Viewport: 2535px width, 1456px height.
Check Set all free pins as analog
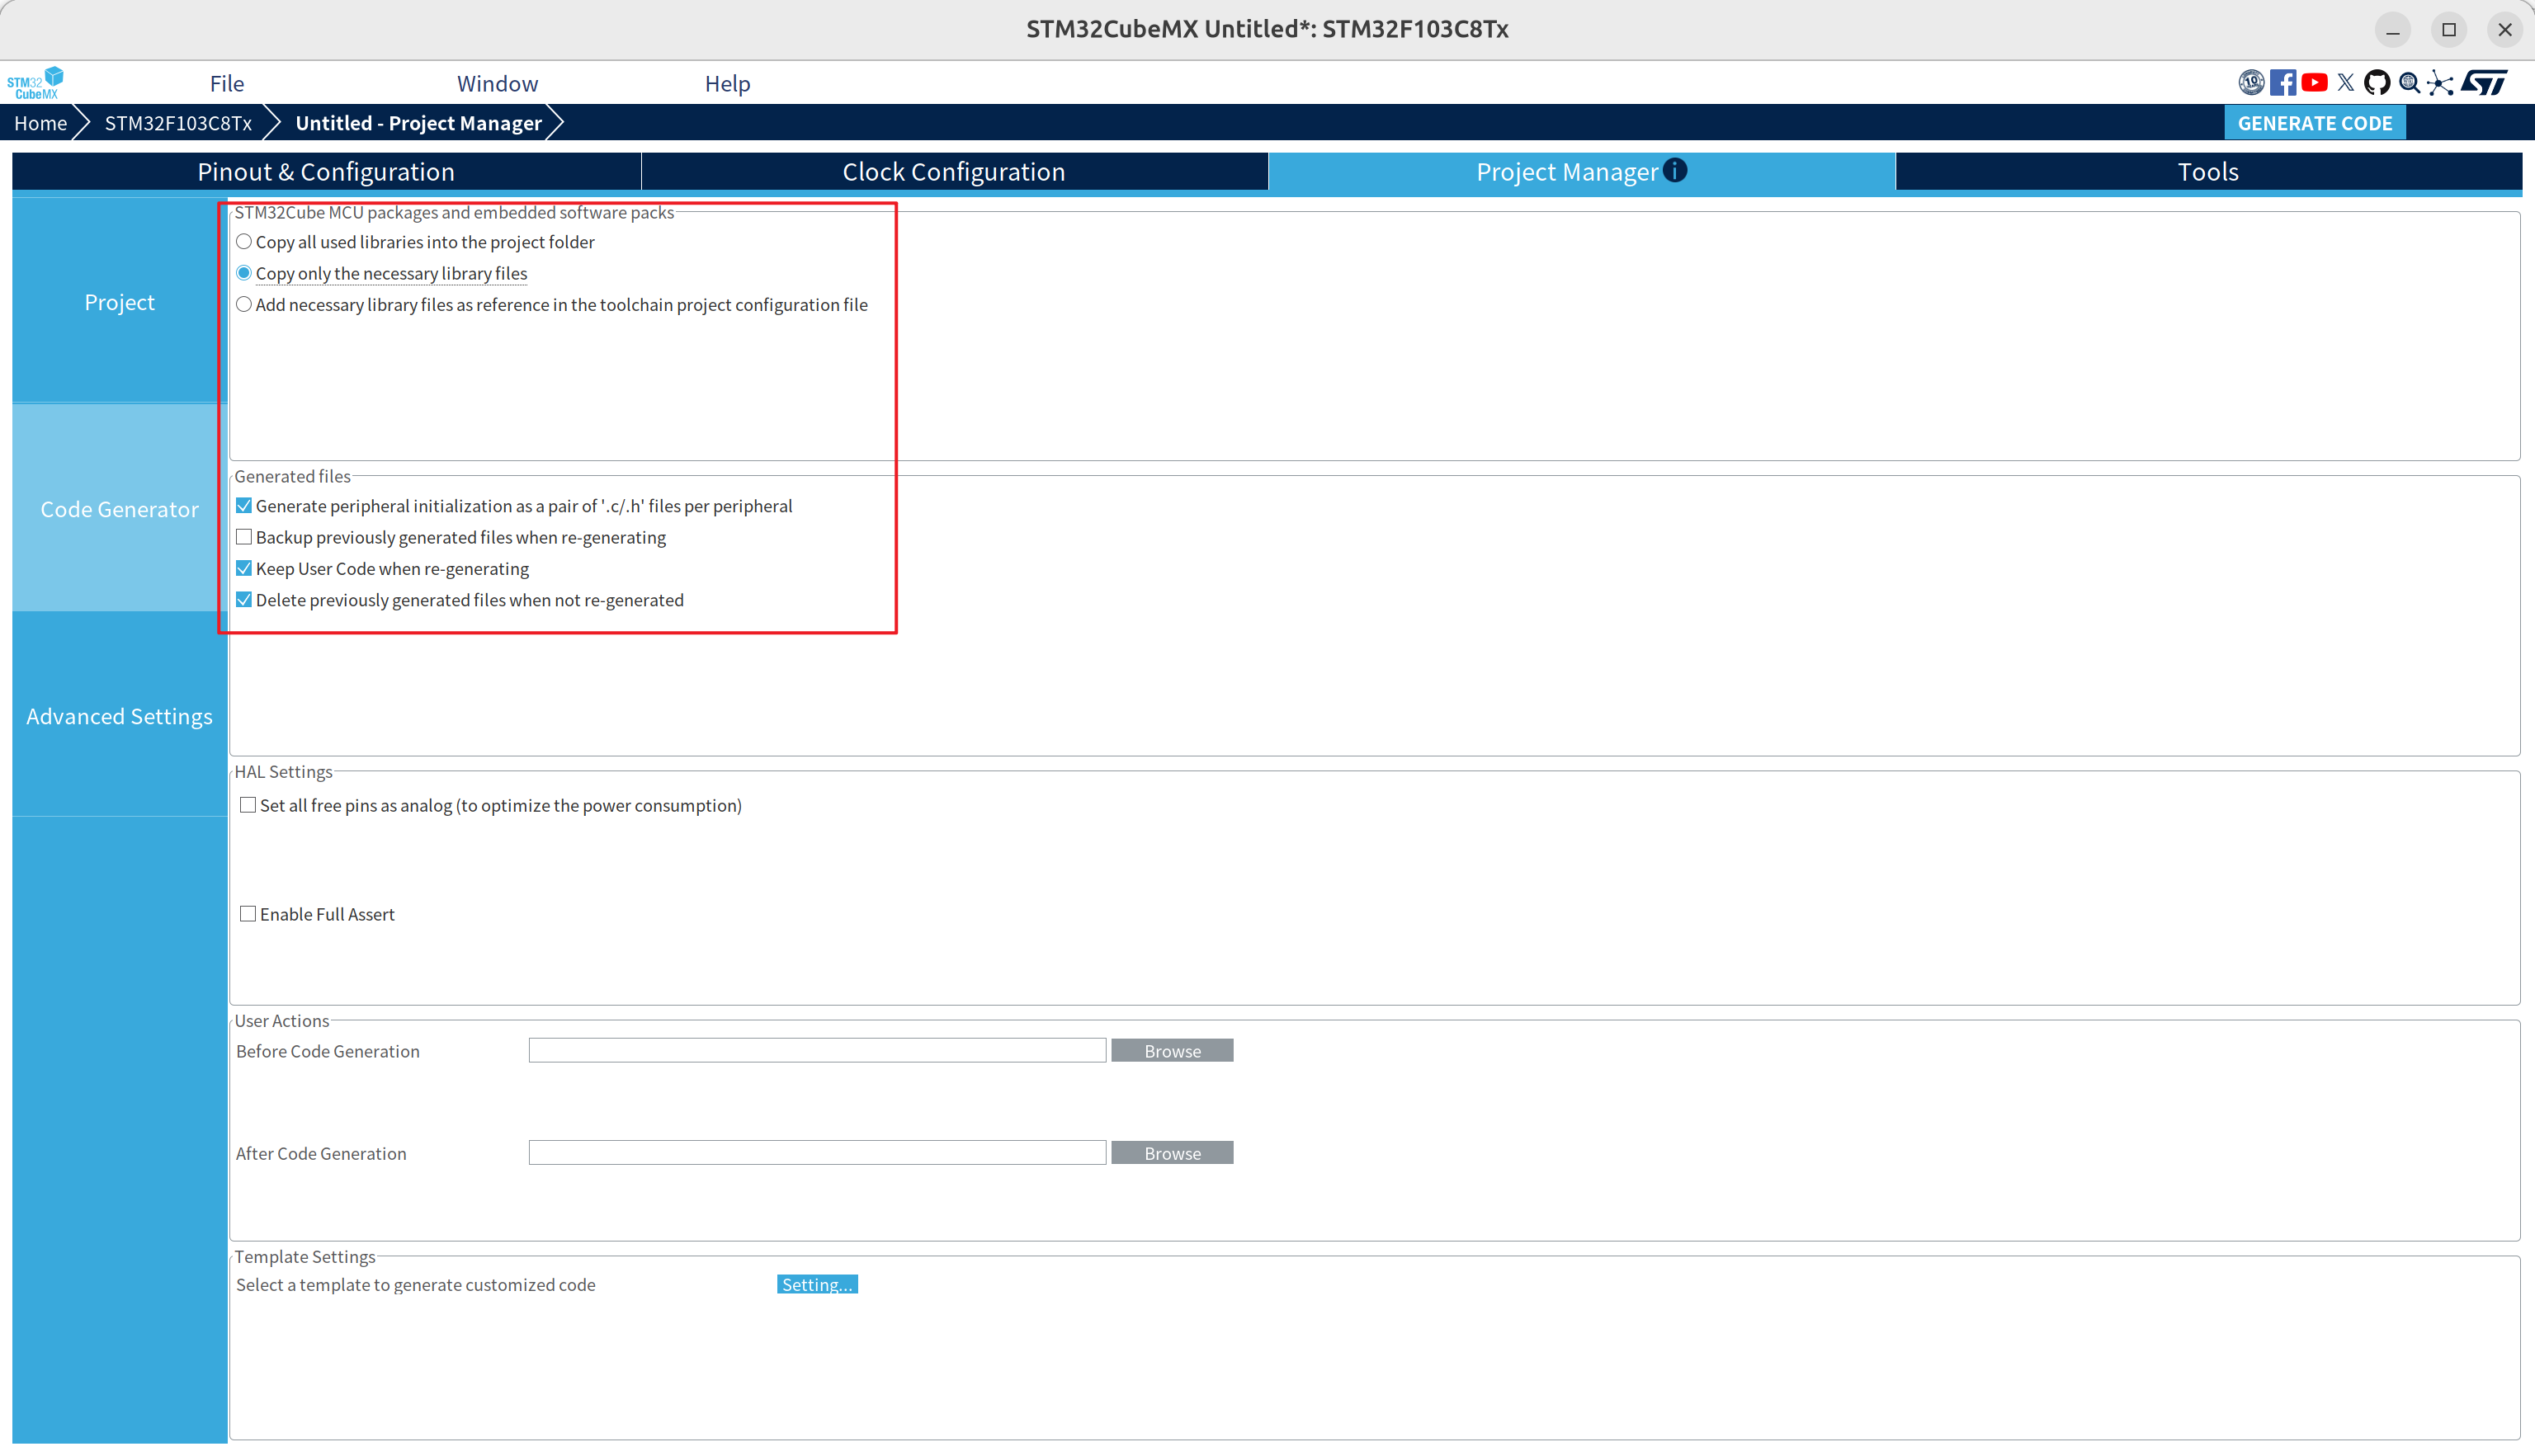point(248,805)
